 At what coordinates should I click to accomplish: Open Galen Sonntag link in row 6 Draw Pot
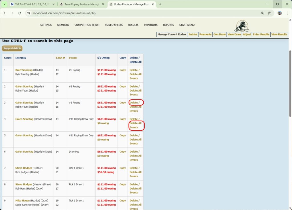[24, 151]
